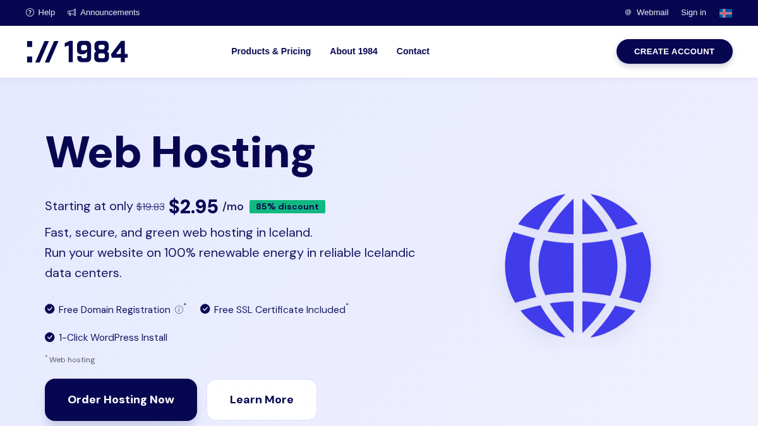
Task: Click the checkmark icon beside Free Domain Registration
Action: (x=50, y=309)
